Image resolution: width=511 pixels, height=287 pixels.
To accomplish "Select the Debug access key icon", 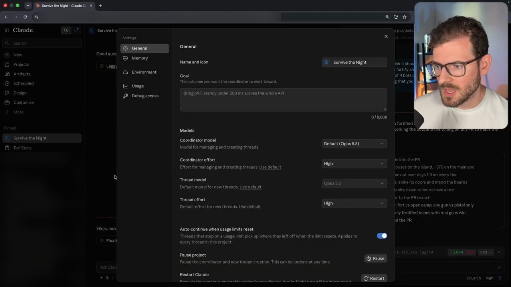I will [x=125, y=96].
